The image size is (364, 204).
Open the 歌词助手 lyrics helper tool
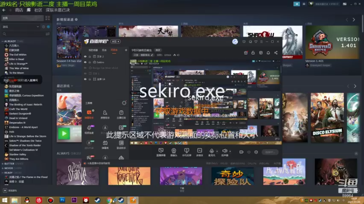pyautogui.click(x=121, y=145)
